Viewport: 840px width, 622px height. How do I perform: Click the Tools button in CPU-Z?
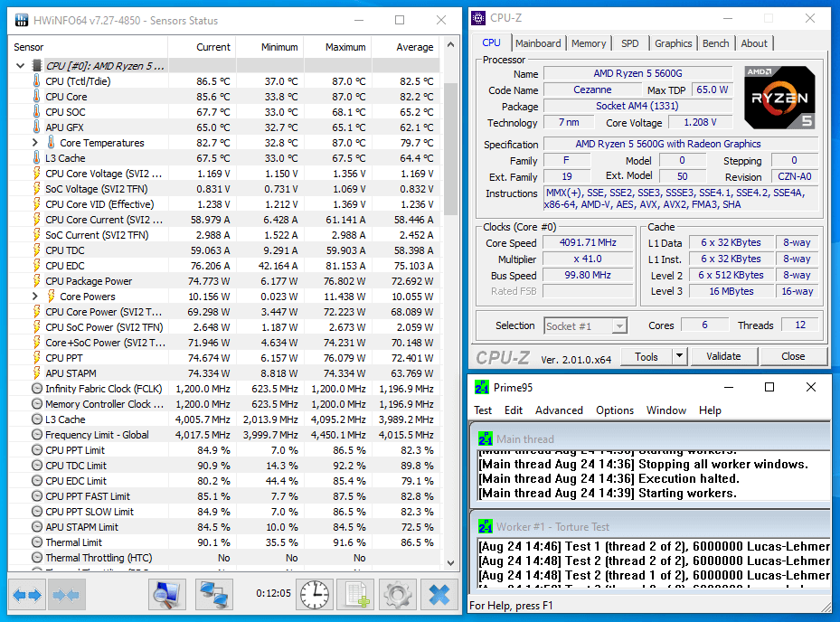(647, 356)
